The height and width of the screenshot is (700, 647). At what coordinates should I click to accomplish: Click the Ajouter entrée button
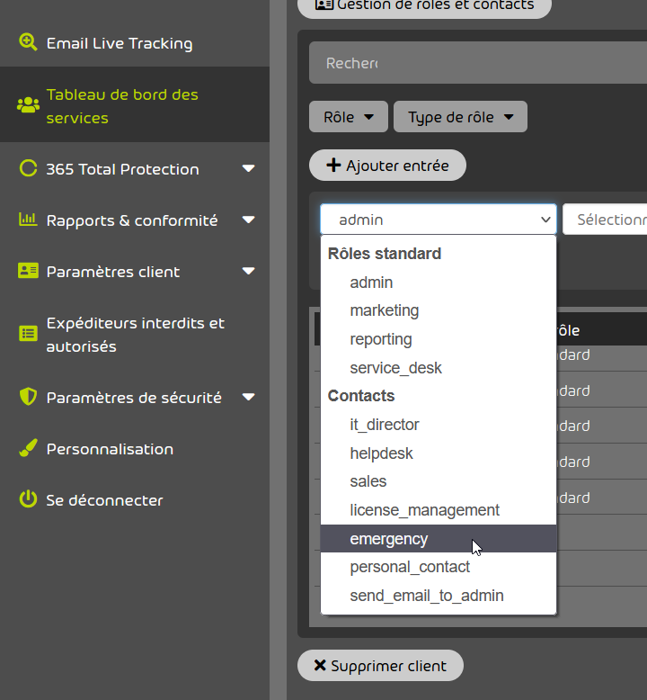pos(387,166)
